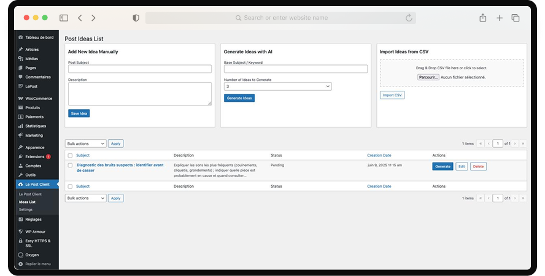545x276 pixels.
Task: Open the Settings submenu item
Action: pos(26,209)
